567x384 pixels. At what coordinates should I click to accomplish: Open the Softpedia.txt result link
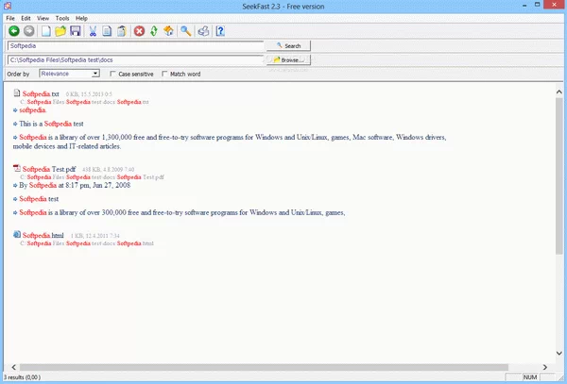[x=41, y=93]
